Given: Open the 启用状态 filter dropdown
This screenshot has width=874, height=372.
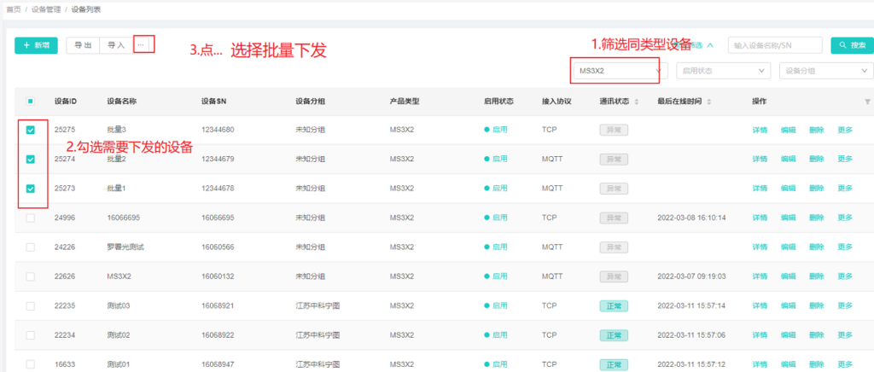Looking at the screenshot, I should 724,71.
